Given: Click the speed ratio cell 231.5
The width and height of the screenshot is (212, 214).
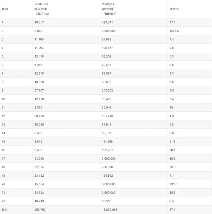Looking at the screenshot, I should pos(173,184).
